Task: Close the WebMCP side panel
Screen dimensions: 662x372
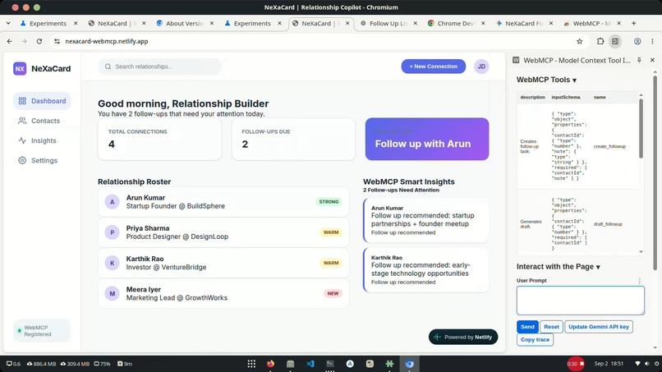Action: (652, 61)
